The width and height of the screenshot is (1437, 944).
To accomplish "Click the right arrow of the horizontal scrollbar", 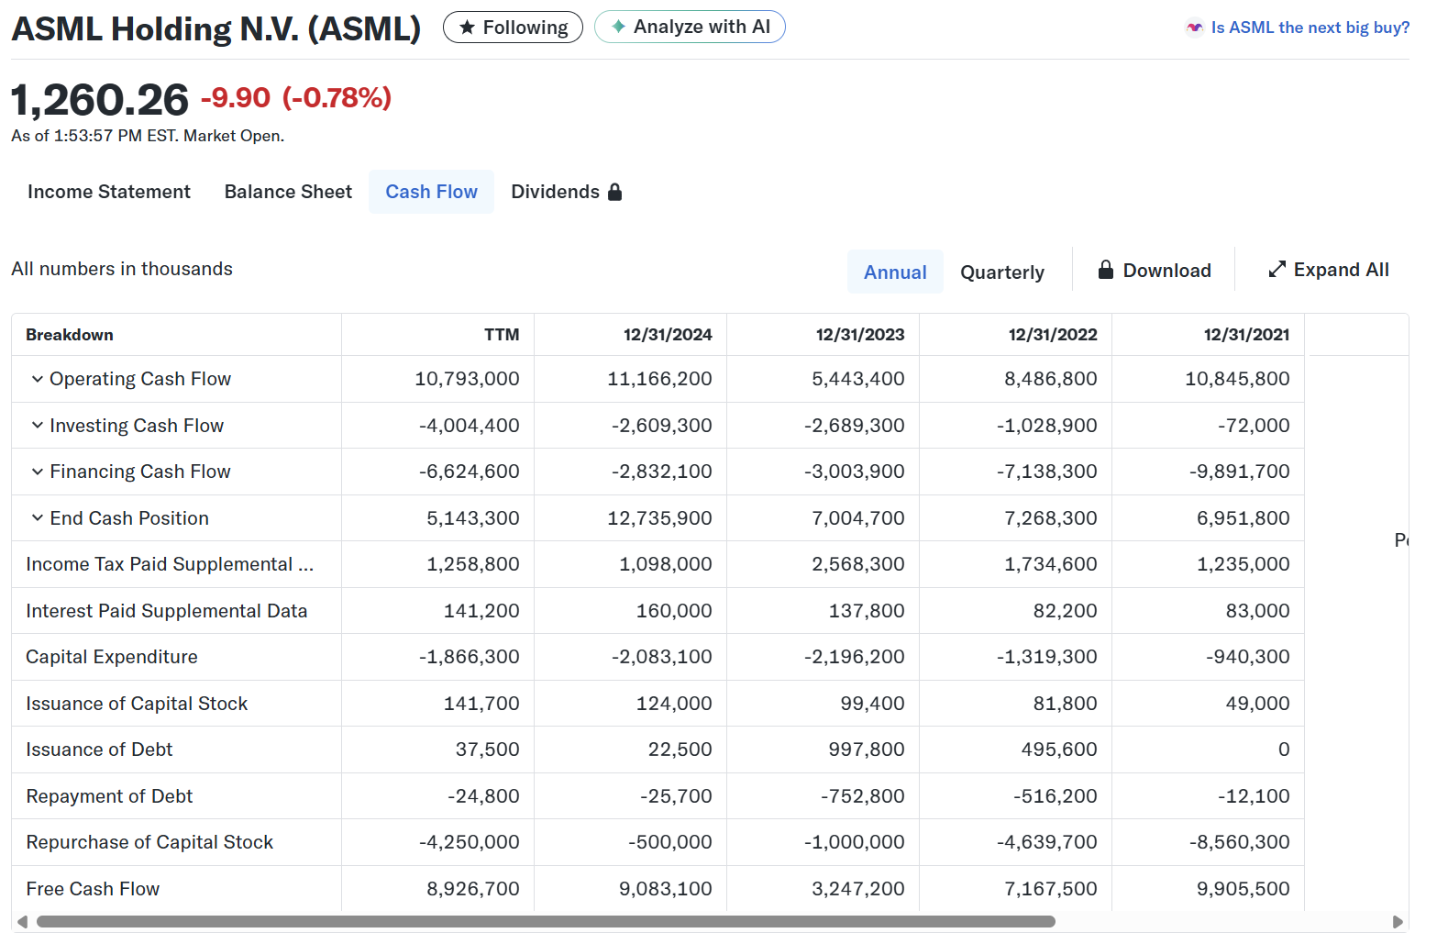I will pyautogui.click(x=1398, y=921).
